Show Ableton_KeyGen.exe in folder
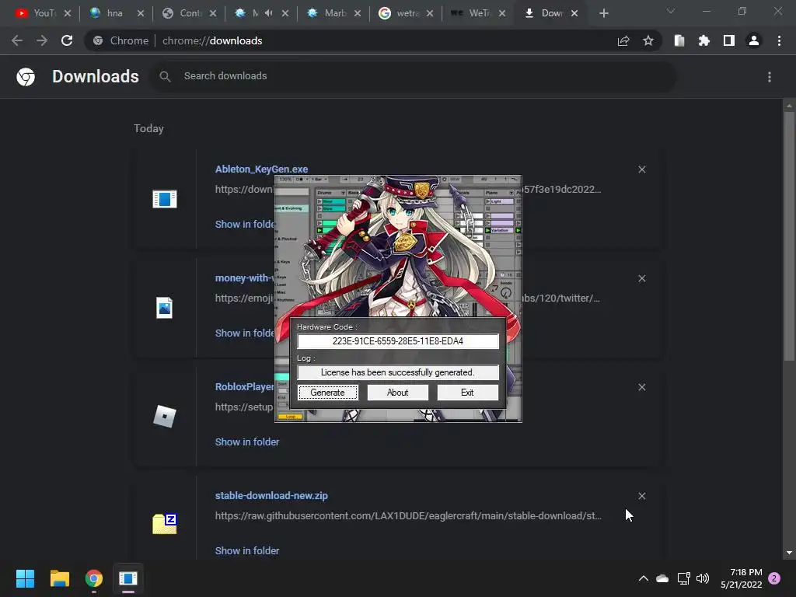Screen dimensions: 796x597 pos(245,225)
